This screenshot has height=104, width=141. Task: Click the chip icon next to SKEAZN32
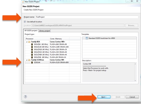pos(32,52)
